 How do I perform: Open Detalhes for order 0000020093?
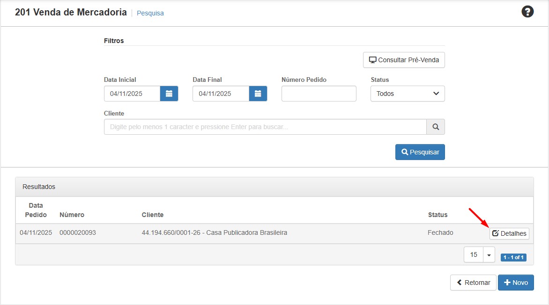509,233
